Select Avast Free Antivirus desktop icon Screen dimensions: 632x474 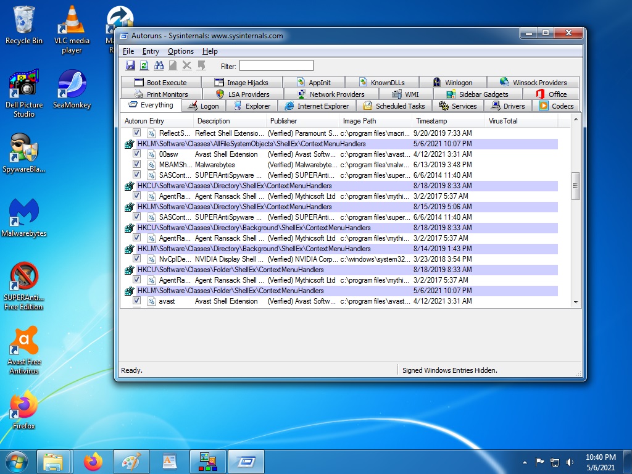[x=24, y=351]
